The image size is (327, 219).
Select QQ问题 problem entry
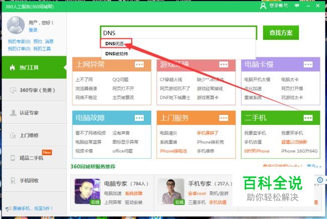pyautogui.click(x=121, y=80)
